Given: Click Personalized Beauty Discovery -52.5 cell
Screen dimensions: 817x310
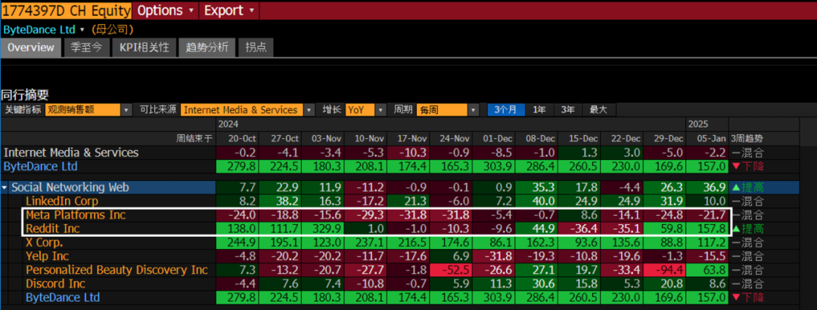Looking at the screenshot, I should click(x=452, y=270).
